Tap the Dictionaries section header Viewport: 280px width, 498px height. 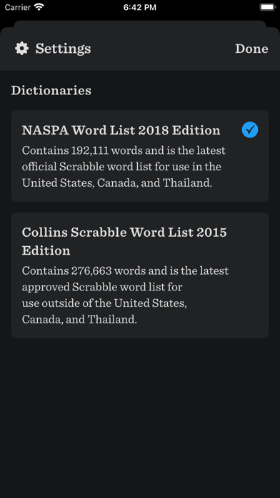[51, 91]
